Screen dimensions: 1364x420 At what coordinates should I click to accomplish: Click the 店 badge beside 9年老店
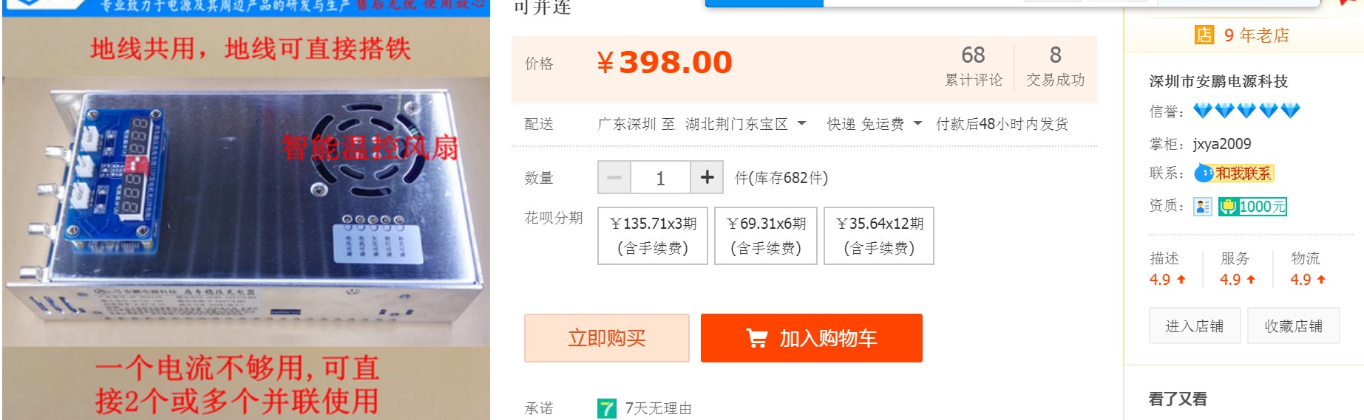click(1204, 35)
